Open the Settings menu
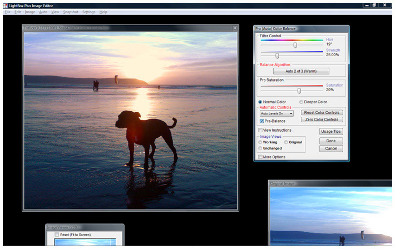 tap(88, 12)
